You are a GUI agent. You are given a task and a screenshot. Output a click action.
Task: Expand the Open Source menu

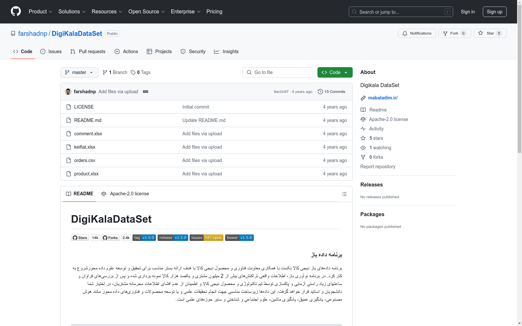tap(147, 11)
